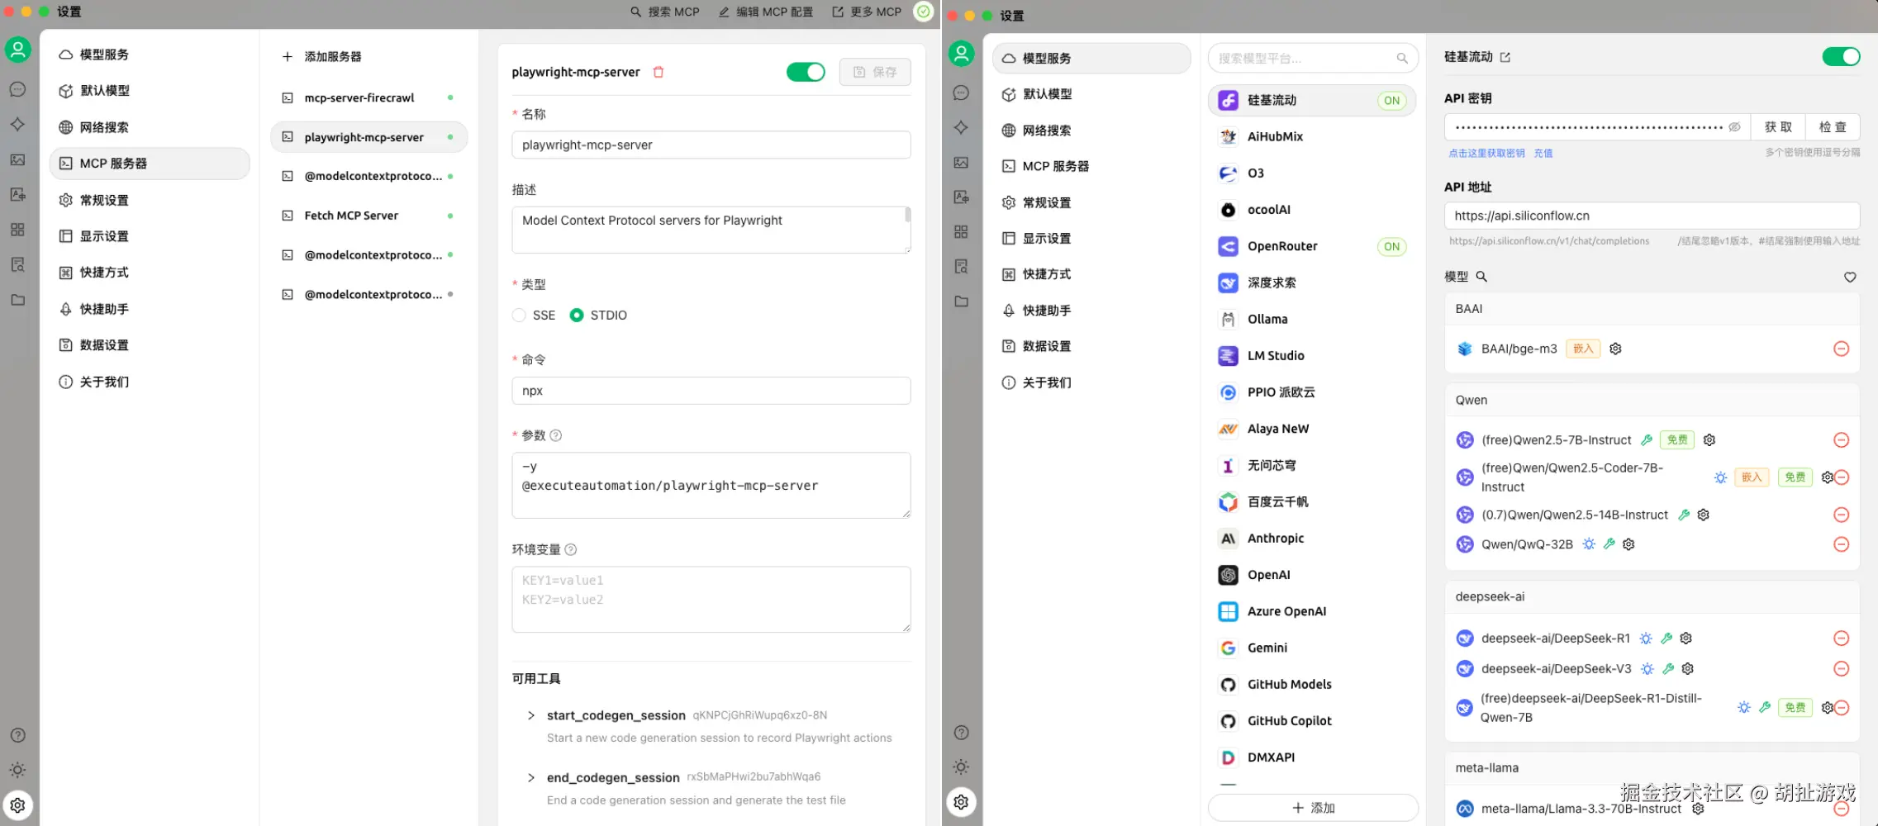Expand the start_codegen_session tool
Image resolution: width=1878 pixels, height=826 pixels.
[531, 715]
